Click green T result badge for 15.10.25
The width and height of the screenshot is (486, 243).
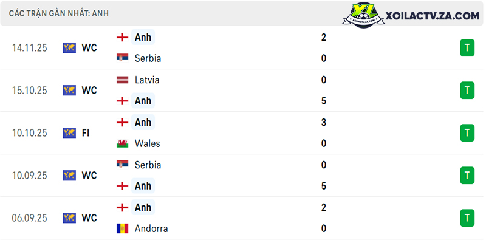(467, 90)
